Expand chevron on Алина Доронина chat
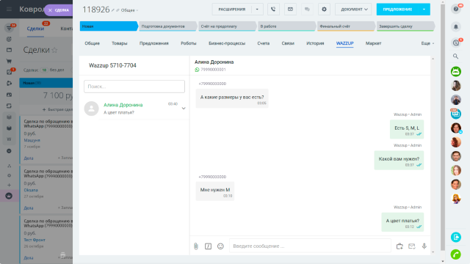The width and height of the screenshot is (470, 264). pyautogui.click(x=184, y=109)
